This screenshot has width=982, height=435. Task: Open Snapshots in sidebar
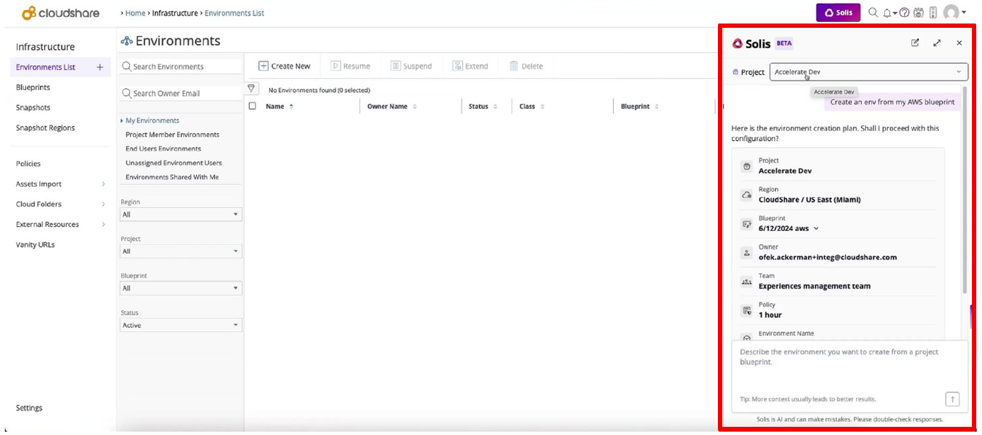33,107
